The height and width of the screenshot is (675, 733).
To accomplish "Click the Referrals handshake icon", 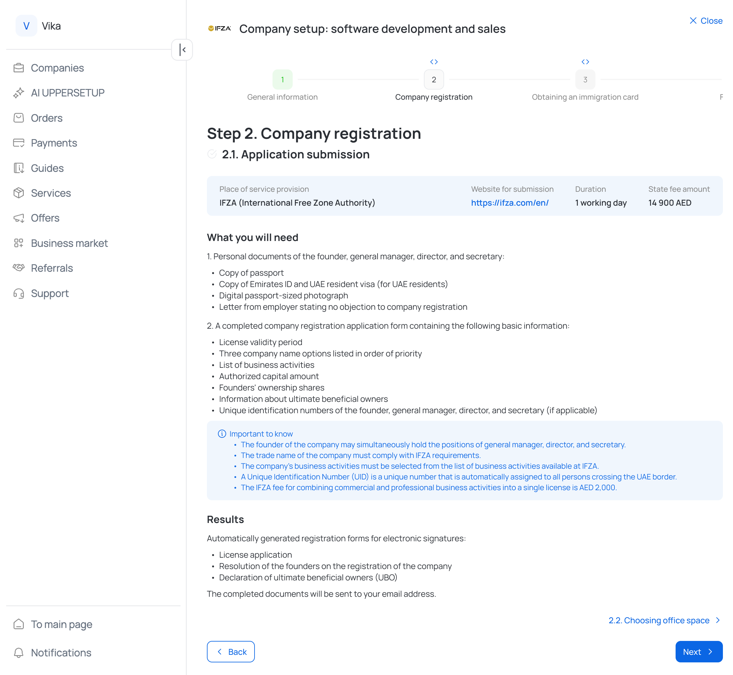I will pyautogui.click(x=19, y=268).
